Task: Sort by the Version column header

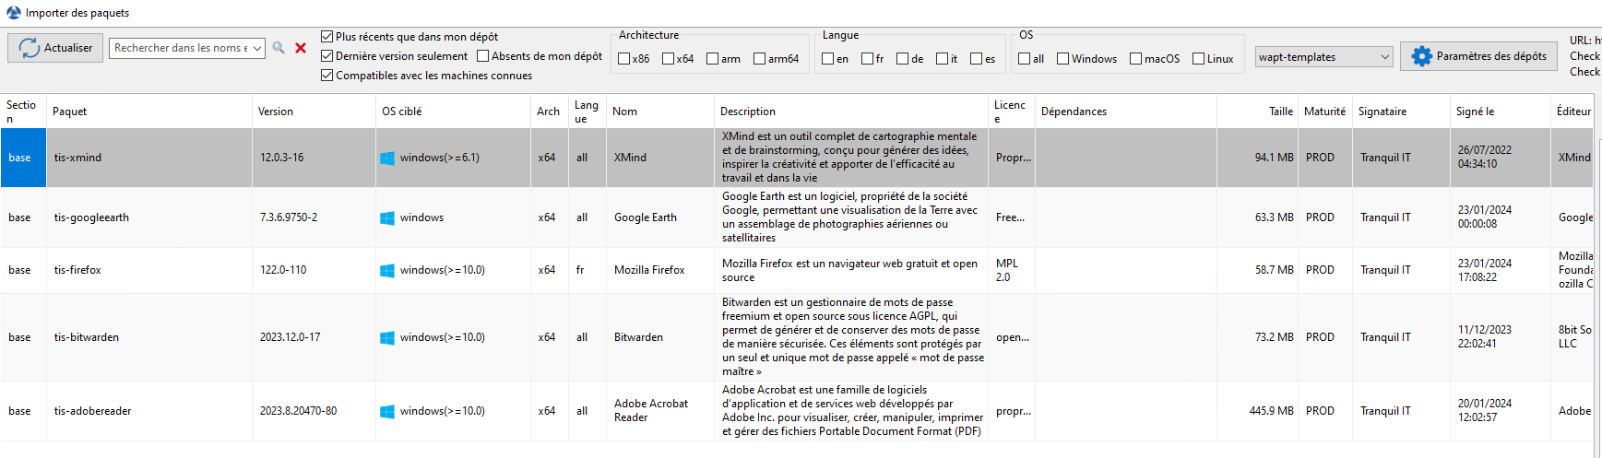Action: pyautogui.click(x=314, y=112)
